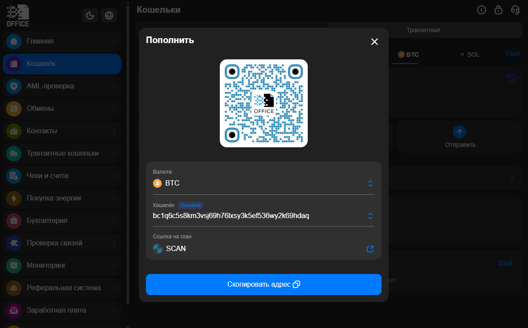Click the SCAN link text
Viewport: 528px width, 328px height.
tap(176, 248)
